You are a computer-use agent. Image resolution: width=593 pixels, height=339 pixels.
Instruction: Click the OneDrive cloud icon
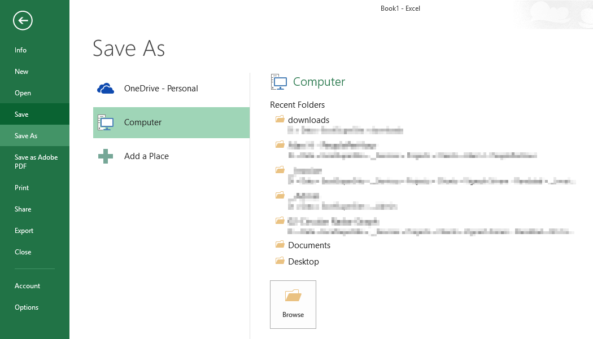pyautogui.click(x=106, y=89)
